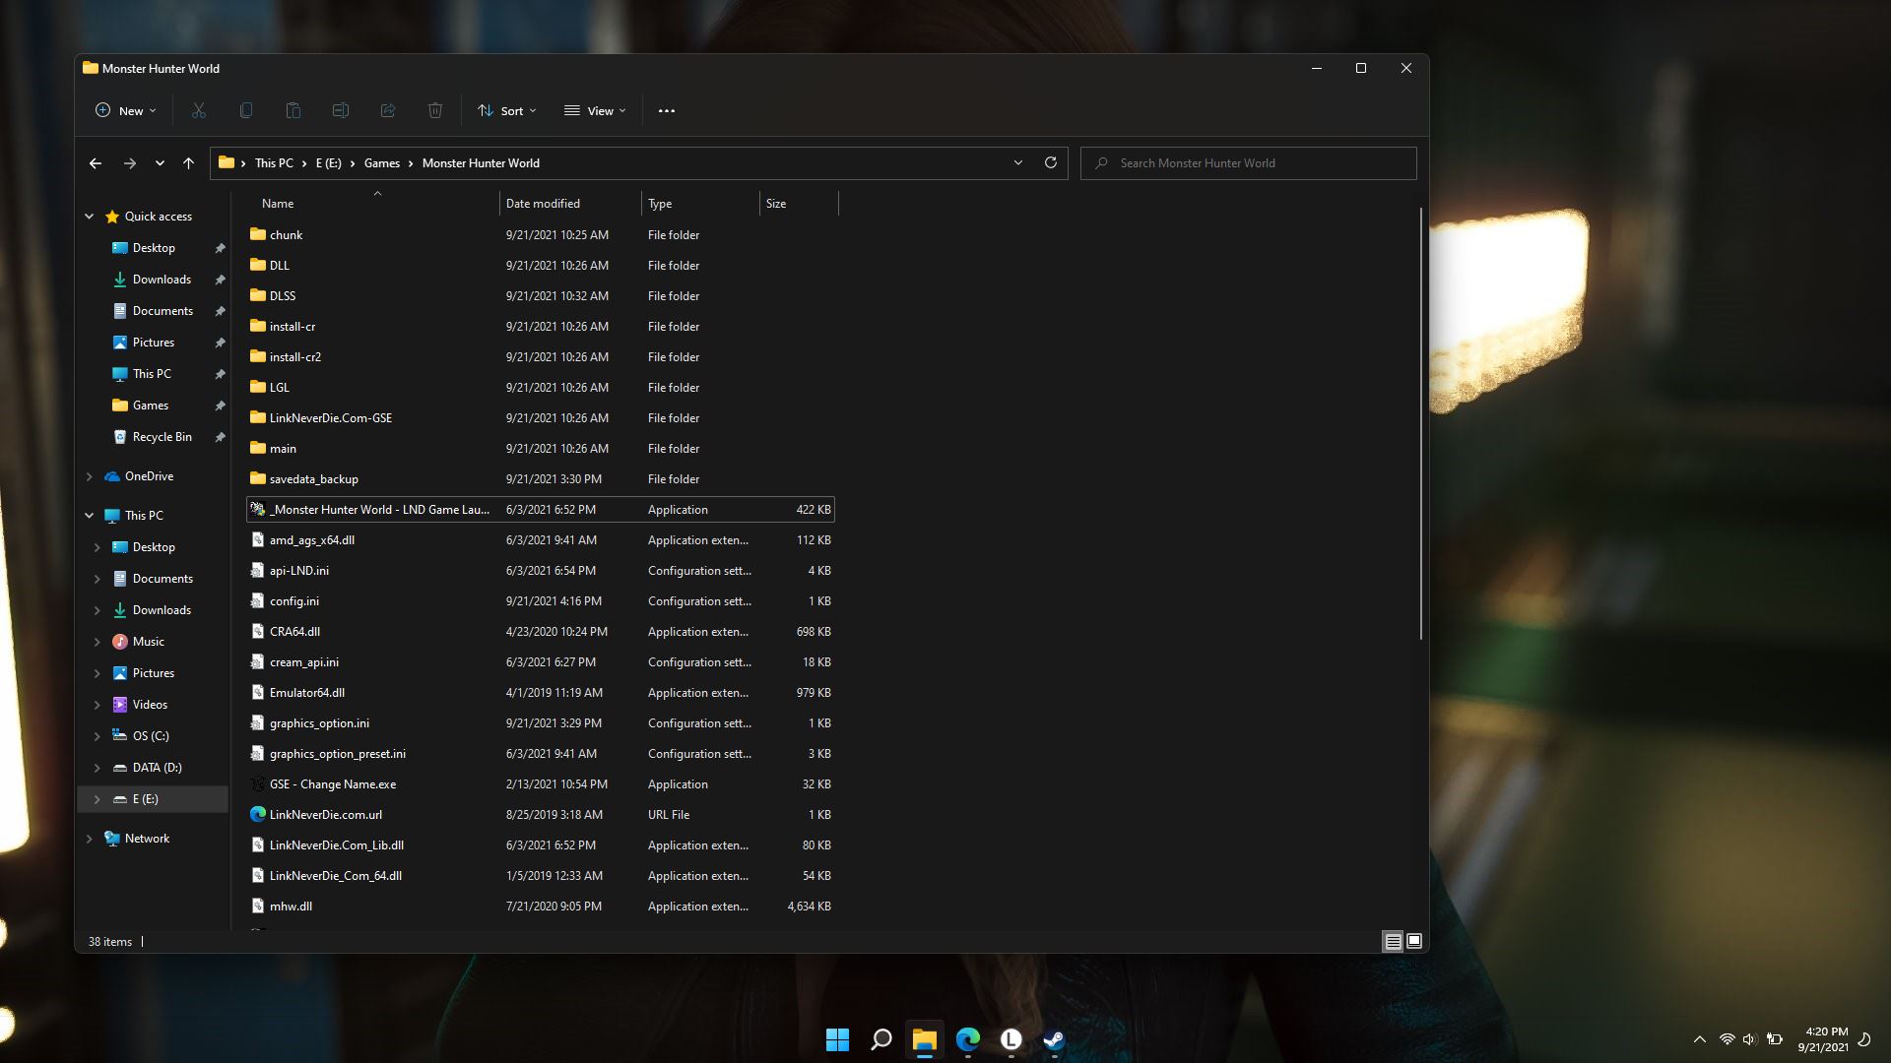Switch to details list view toggle

click(1393, 941)
